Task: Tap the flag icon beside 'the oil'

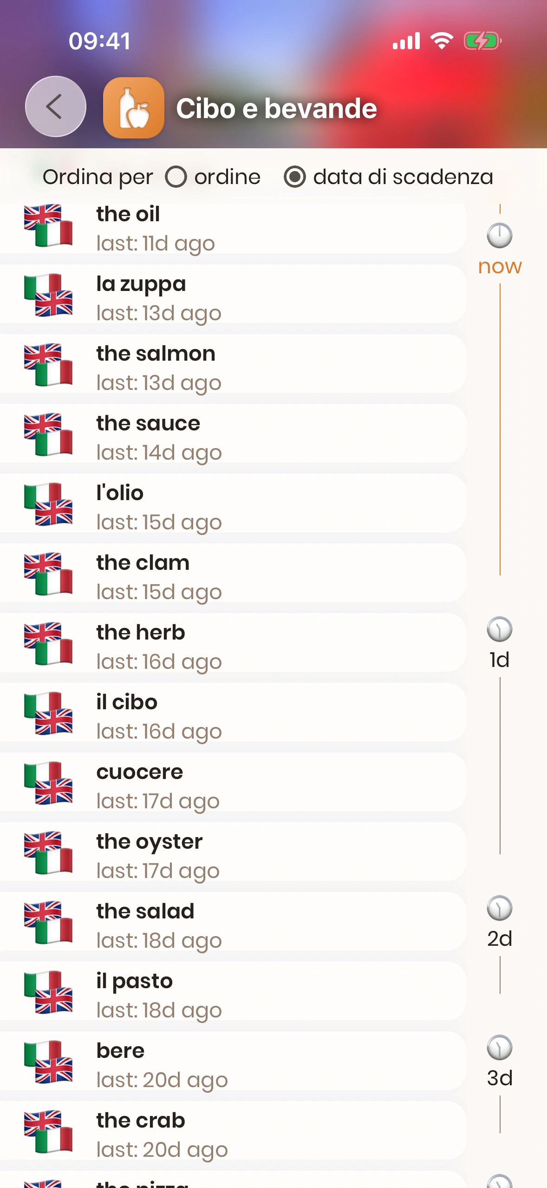Action: pyautogui.click(x=48, y=225)
